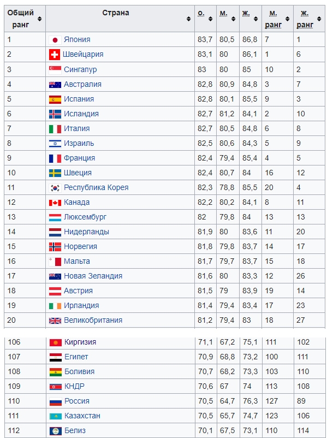
Task: Click the Canada flag icon
Action: (55, 203)
